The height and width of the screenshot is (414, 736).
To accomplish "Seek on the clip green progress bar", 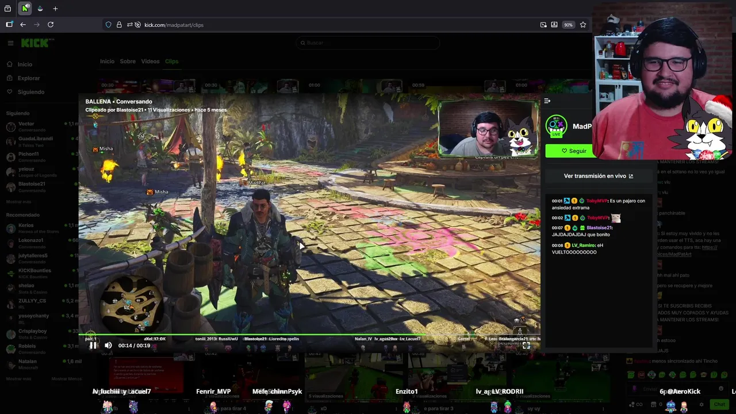I will [x=309, y=334].
